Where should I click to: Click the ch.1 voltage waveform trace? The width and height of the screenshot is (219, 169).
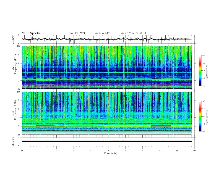tap(106, 39)
